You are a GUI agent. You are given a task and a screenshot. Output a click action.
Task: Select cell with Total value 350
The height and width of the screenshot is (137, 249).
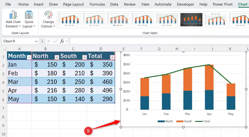(101, 65)
